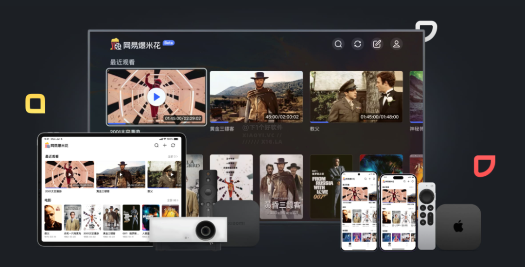The image size is (525, 267).
Task: Tap the plus icon on the iPhone
Action: [408, 182]
